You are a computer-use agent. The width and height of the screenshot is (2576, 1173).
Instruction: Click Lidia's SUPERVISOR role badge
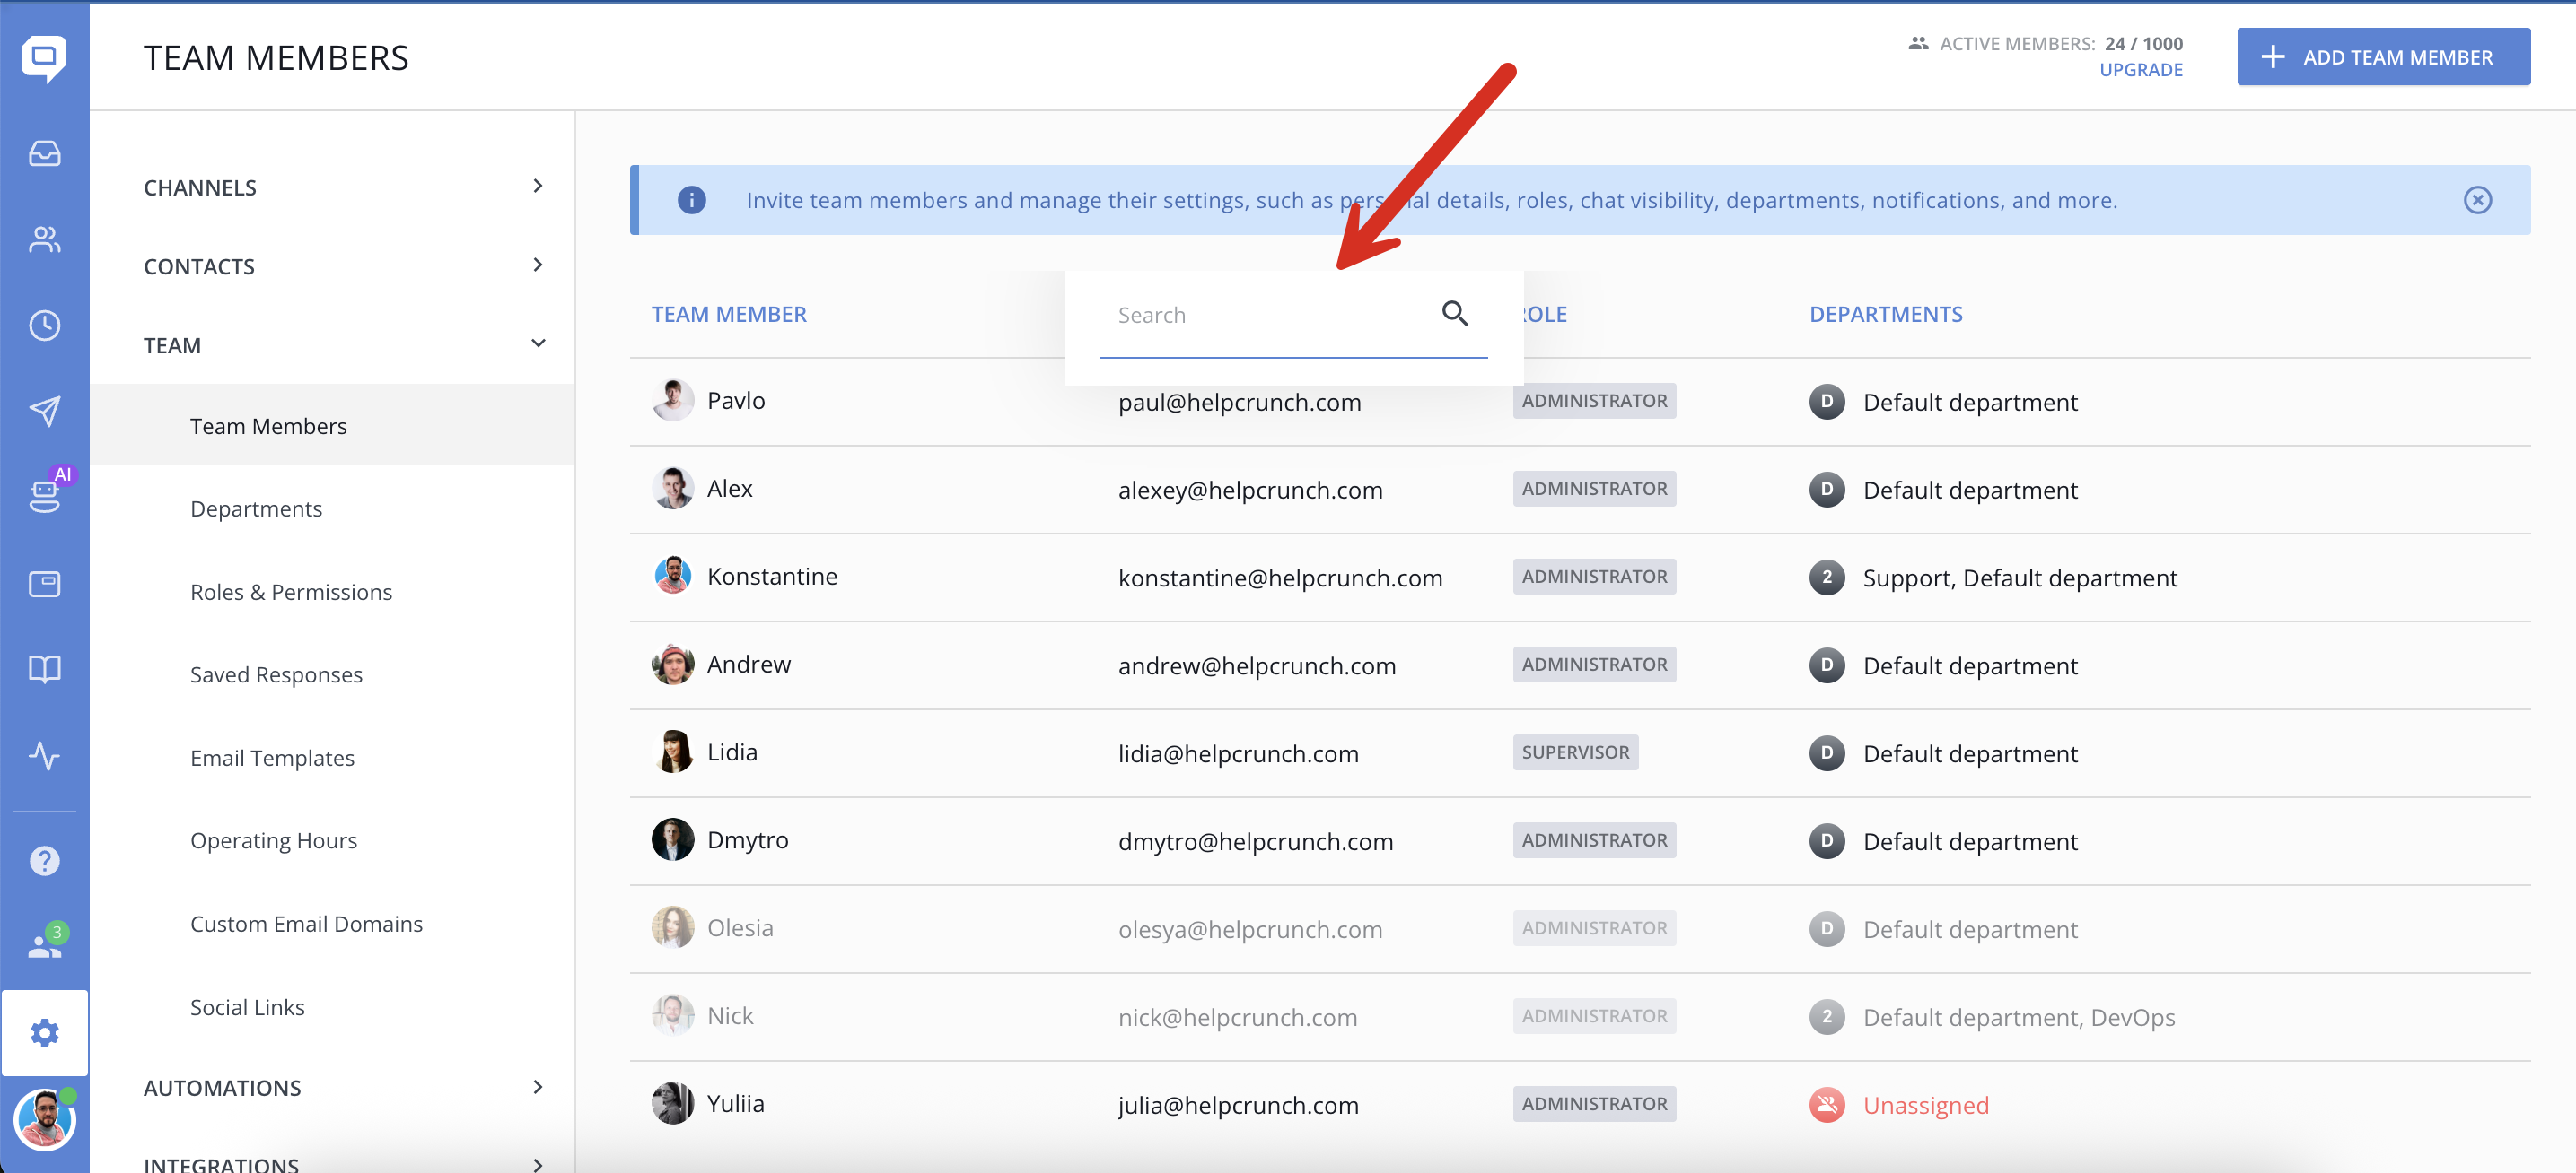[1574, 752]
